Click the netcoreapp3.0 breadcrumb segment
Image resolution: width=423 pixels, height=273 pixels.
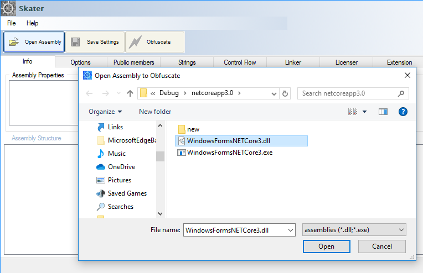[212, 93]
